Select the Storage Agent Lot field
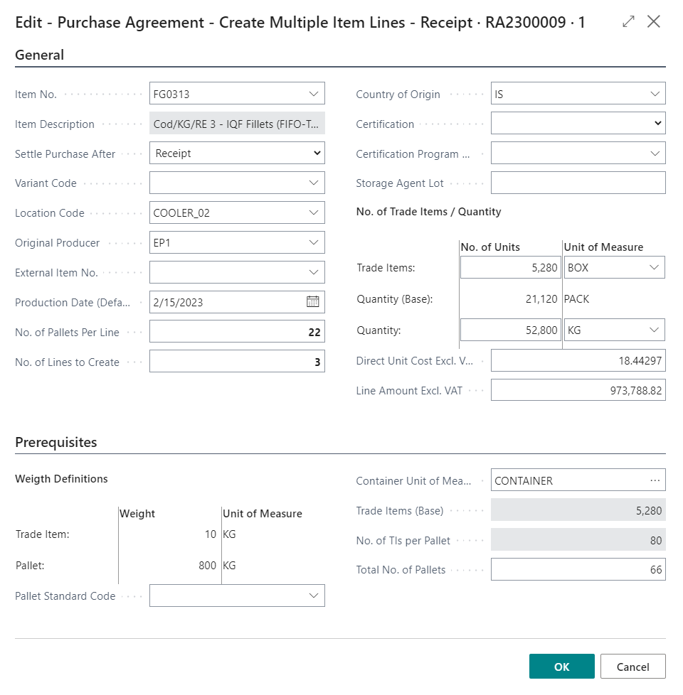The height and width of the screenshot is (695, 683). (578, 183)
